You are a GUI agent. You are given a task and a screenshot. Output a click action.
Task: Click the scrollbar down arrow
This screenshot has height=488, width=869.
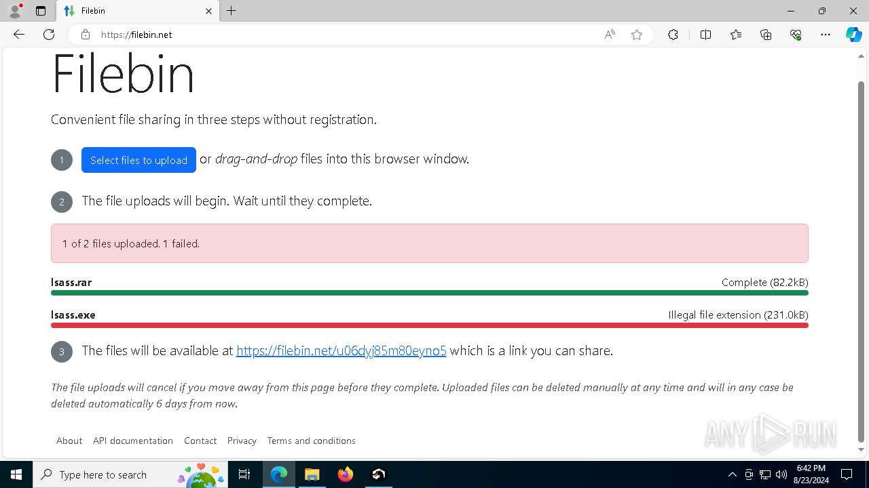(x=861, y=450)
